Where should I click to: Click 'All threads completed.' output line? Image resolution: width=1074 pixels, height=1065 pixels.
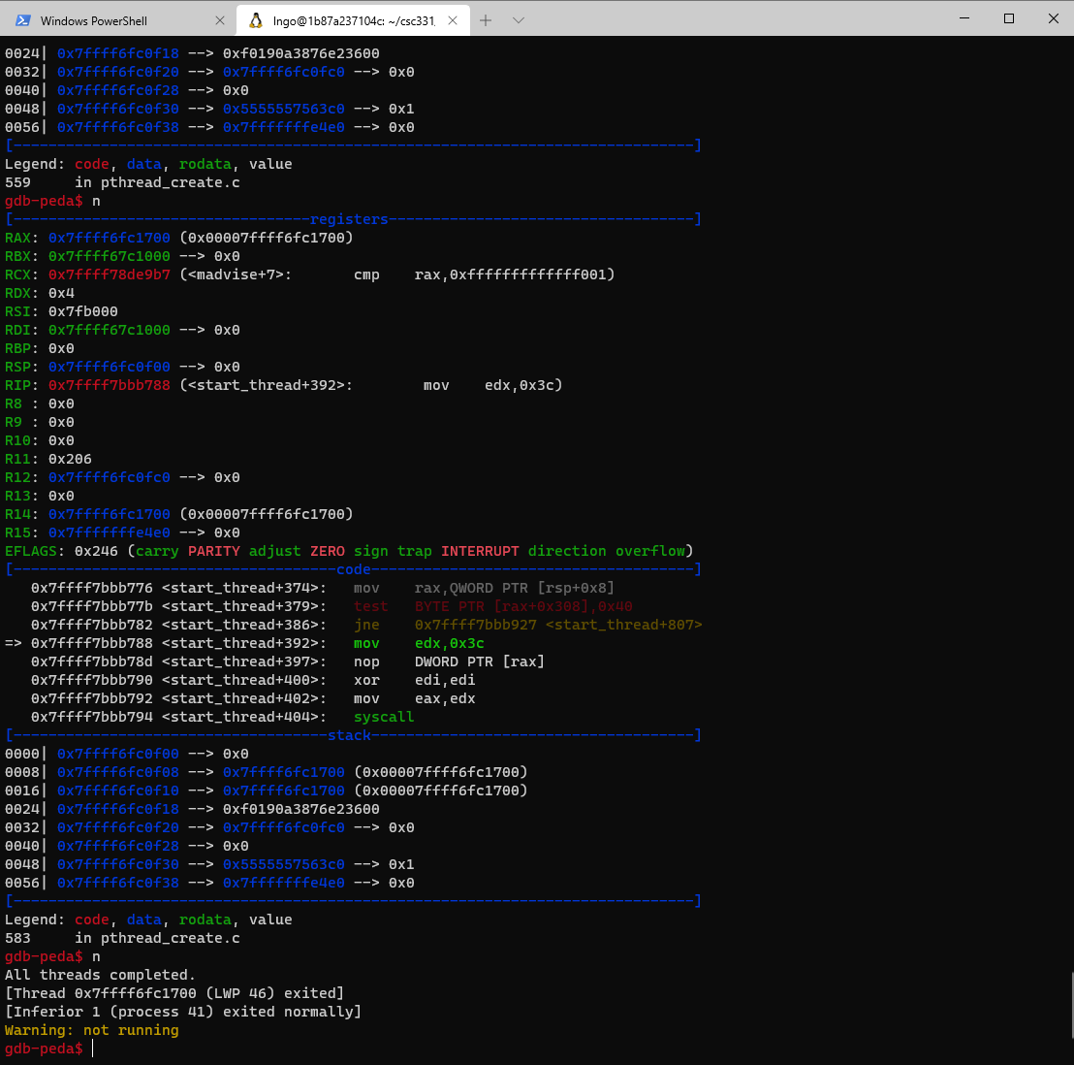[100, 975]
